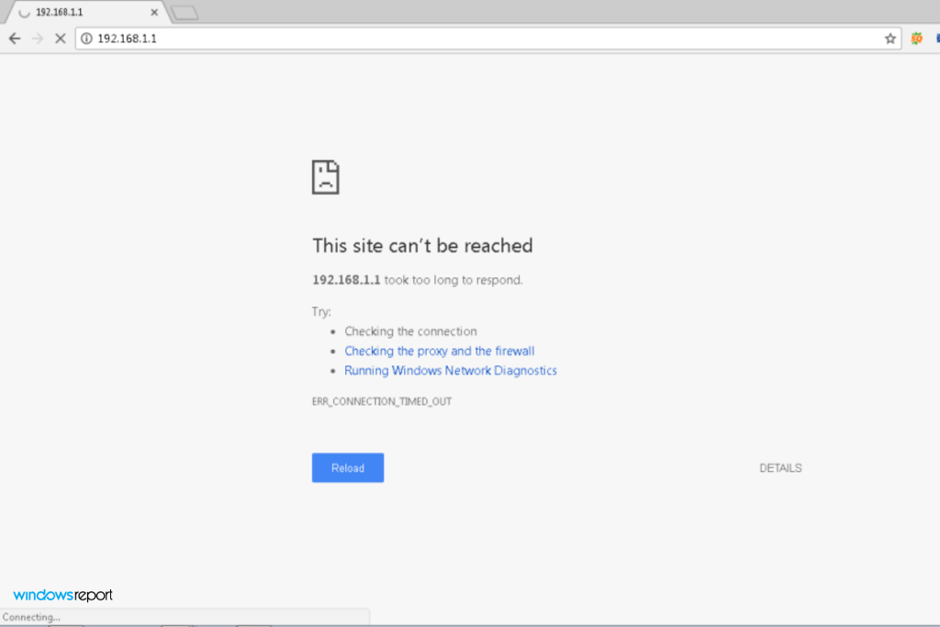This screenshot has height=627, width=940.
Task: Bookmark this page with the star icon
Action: pyautogui.click(x=890, y=39)
